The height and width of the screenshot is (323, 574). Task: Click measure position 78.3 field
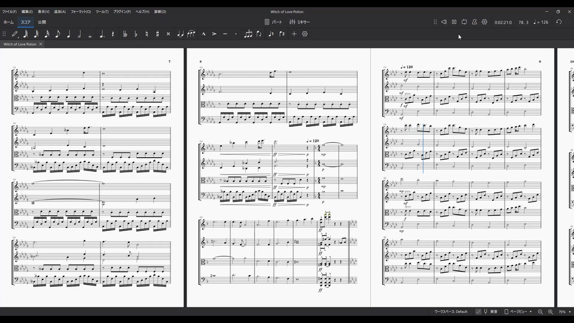(x=524, y=22)
